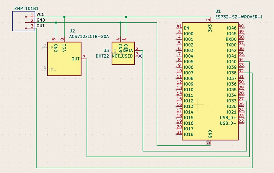Screen dimensions: 274x173
Task: Click the junction dot on the VCC net
Action: [64, 16]
